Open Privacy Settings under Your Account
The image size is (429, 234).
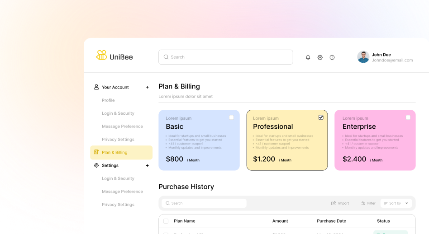click(118, 140)
